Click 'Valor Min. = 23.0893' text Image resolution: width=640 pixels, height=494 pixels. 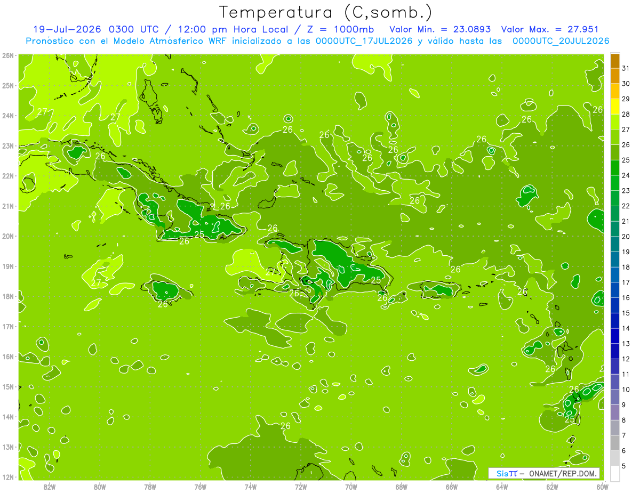pyautogui.click(x=440, y=29)
